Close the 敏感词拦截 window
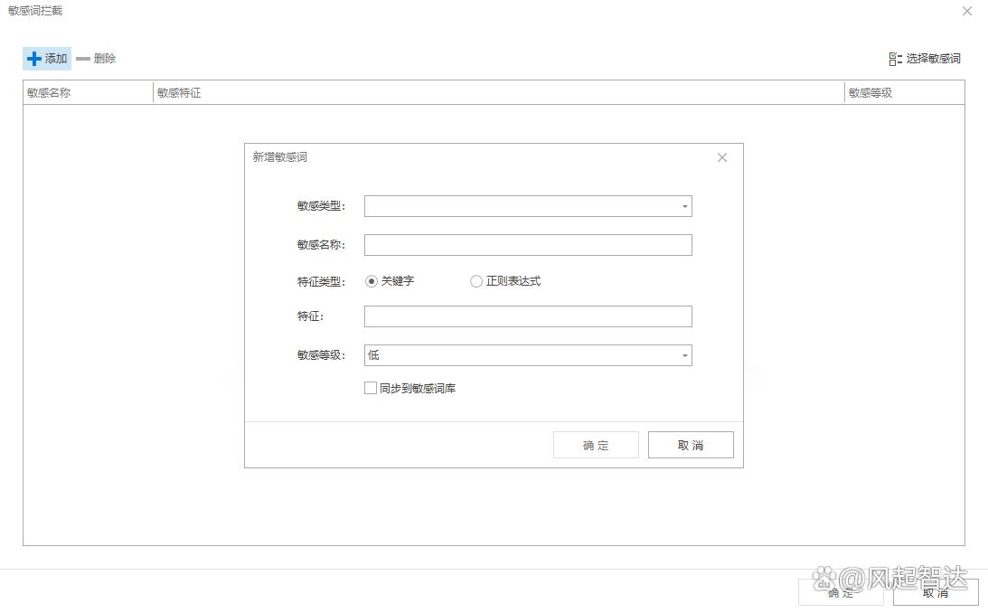988x613 pixels. (x=967, y=12)
